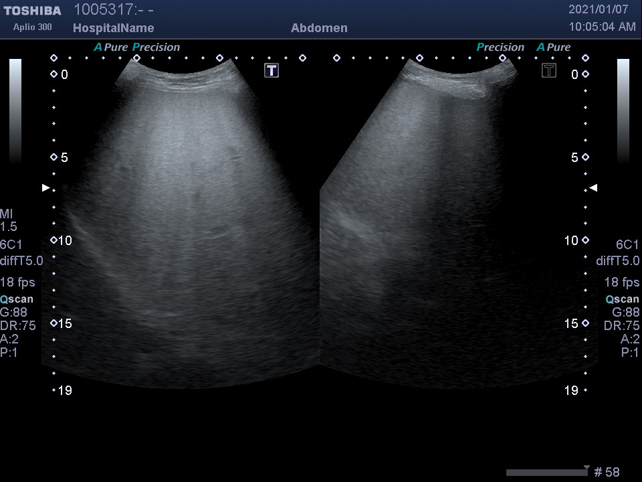Click the right focus position triangle marker
Screen dimensions: 642x482
tap(593, 188)
